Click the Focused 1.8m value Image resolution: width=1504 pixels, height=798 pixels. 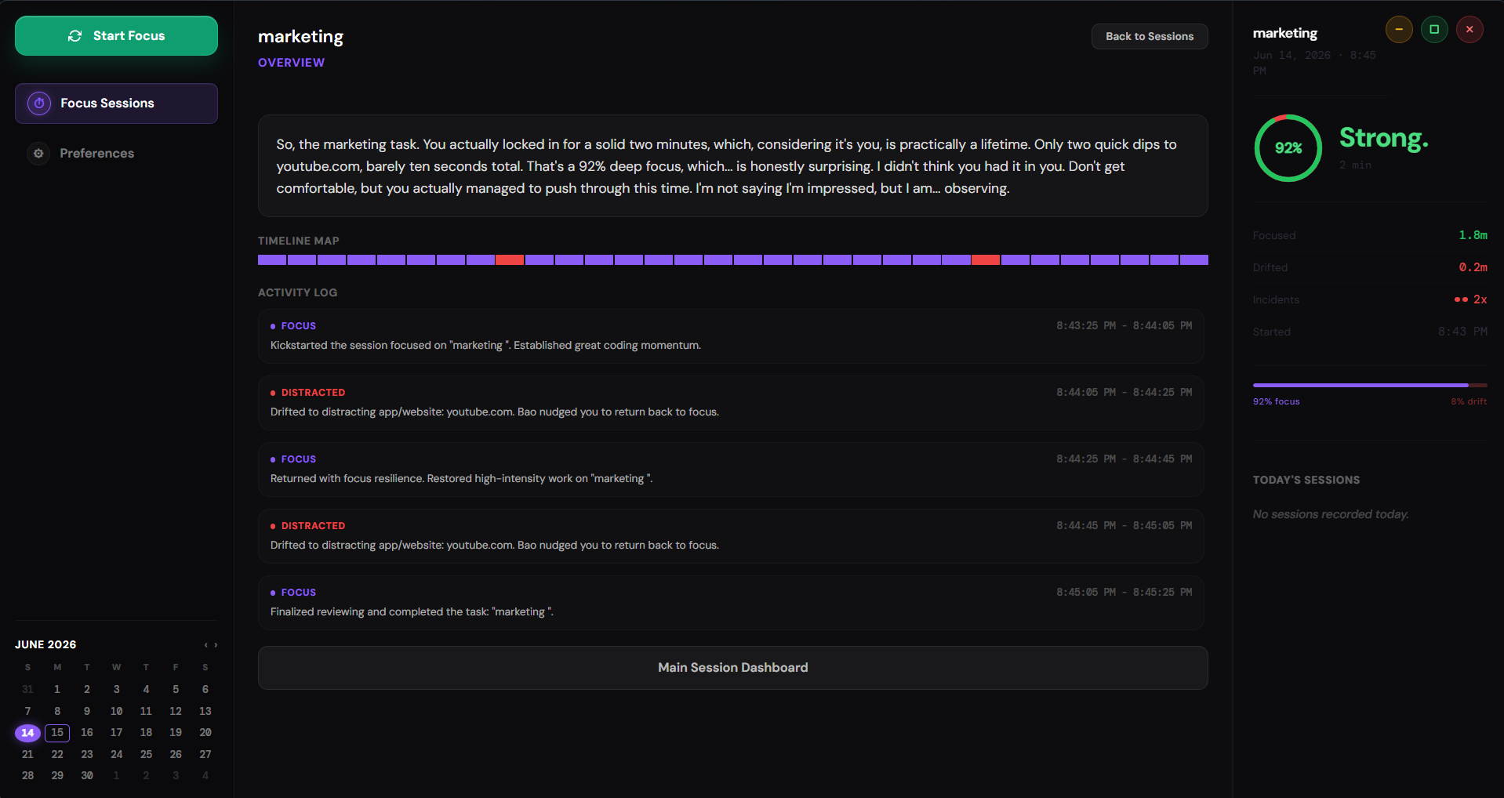pos(1473,235)
